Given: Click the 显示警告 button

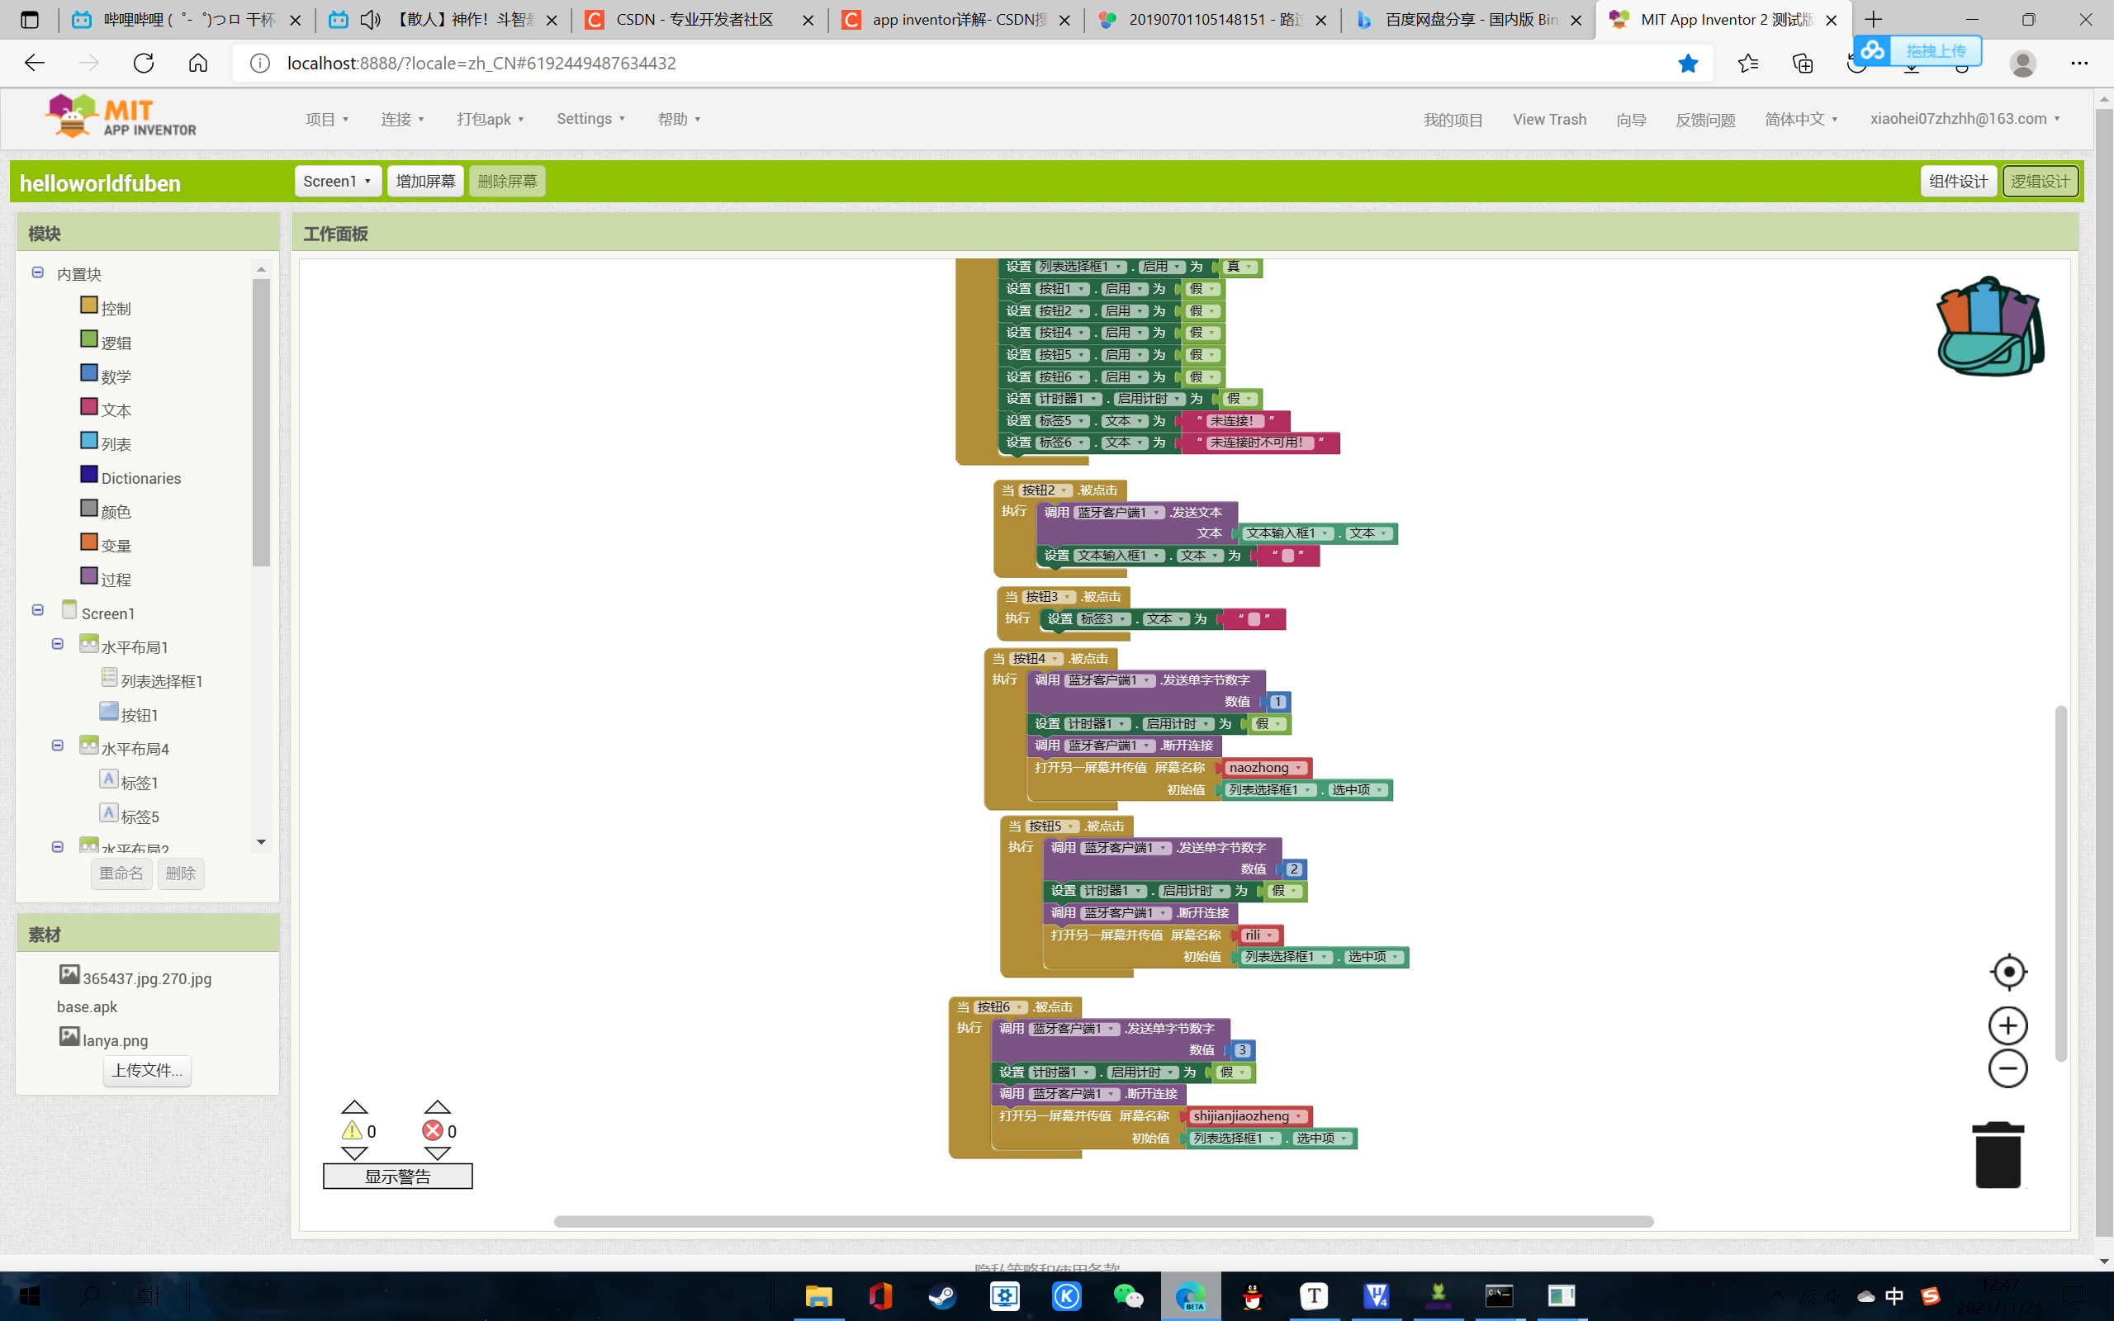Looking at the screenshot, I should click(397, 1176).
